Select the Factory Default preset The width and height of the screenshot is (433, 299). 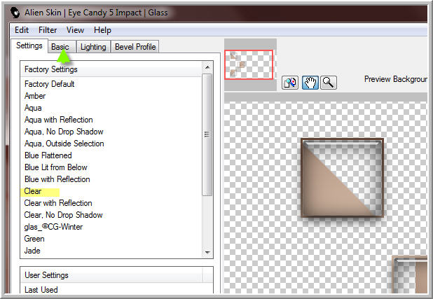(x=50, y=84)
